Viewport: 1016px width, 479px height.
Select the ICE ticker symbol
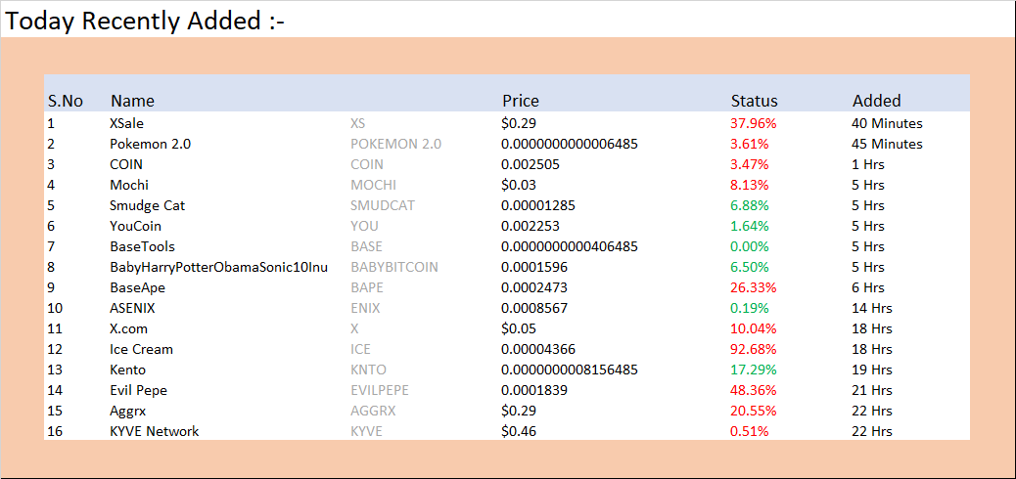(360, 350)
